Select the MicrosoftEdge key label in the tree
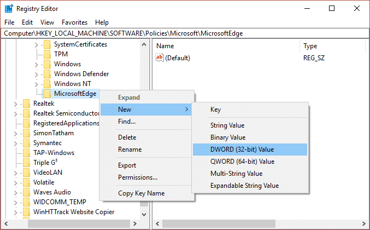Viewport: 370px width, 230px height. point(75,94)
